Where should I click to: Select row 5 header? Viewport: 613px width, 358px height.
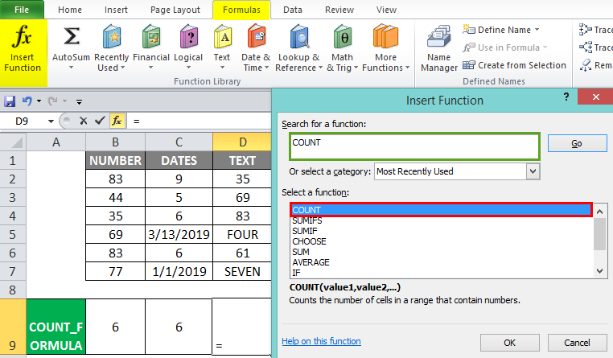(x=13, y=234)
